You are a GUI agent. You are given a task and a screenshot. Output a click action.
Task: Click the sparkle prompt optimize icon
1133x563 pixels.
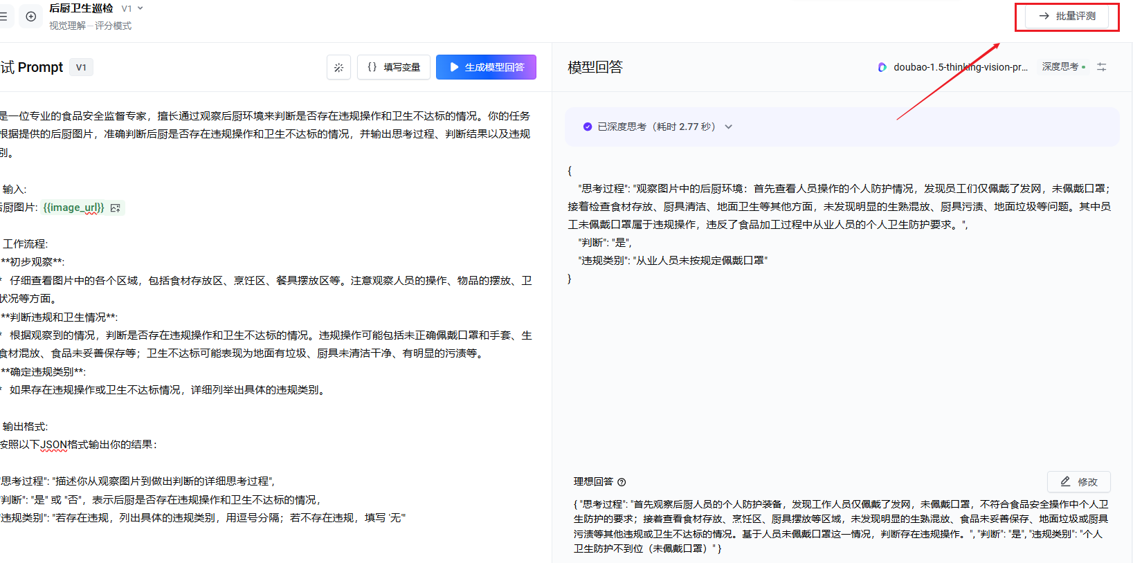pos(338,67)
